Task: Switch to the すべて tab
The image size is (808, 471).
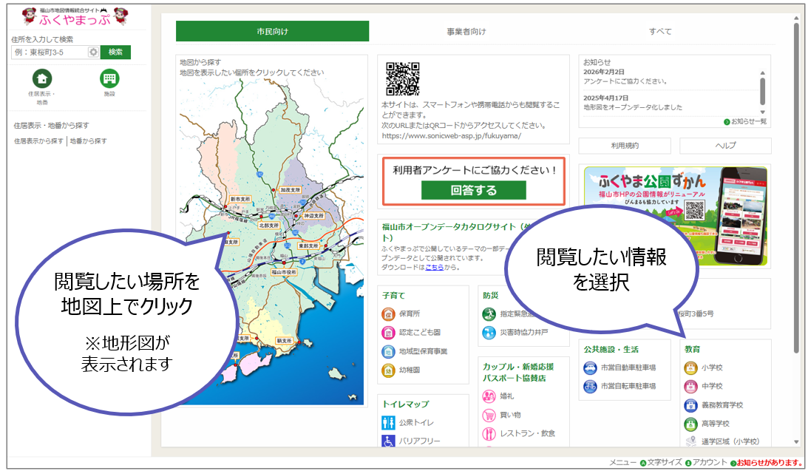Action: click(x=663, y=31)
